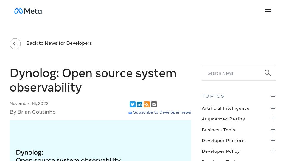Screen dimensions: 286x161
Task: Open the Dynolog hero image
Action: coord(100,140)
